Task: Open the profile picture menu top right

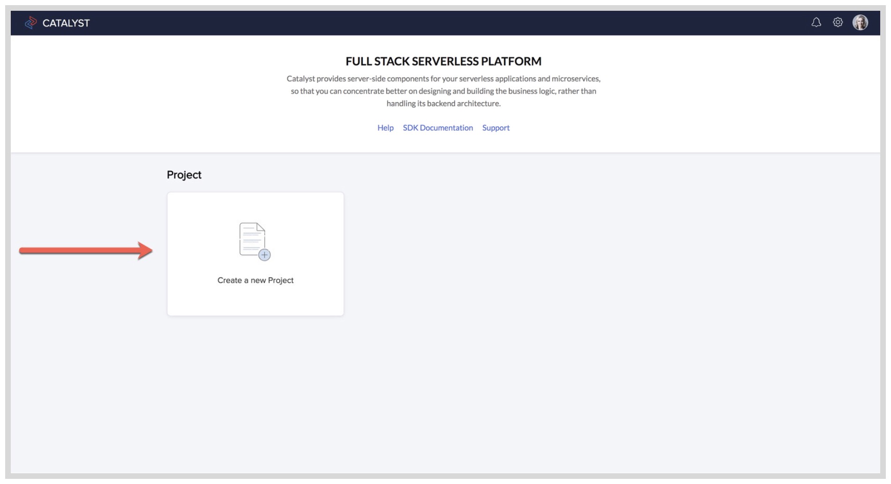Action: tap(859, 22)
